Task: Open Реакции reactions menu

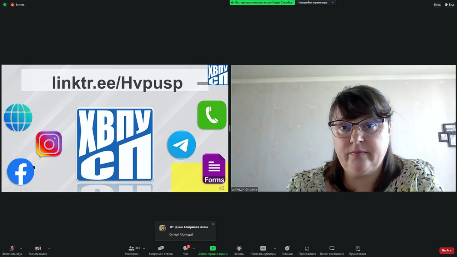Action: pyautogui.click(x=287, y=250)
